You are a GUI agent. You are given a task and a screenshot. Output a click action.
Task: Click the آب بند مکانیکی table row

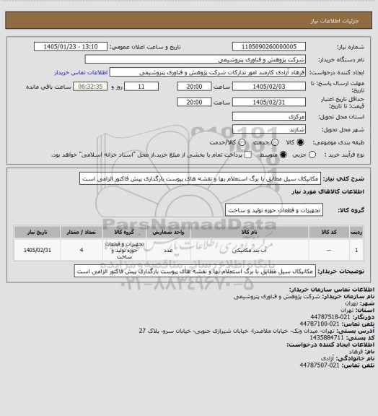point(188,250)
